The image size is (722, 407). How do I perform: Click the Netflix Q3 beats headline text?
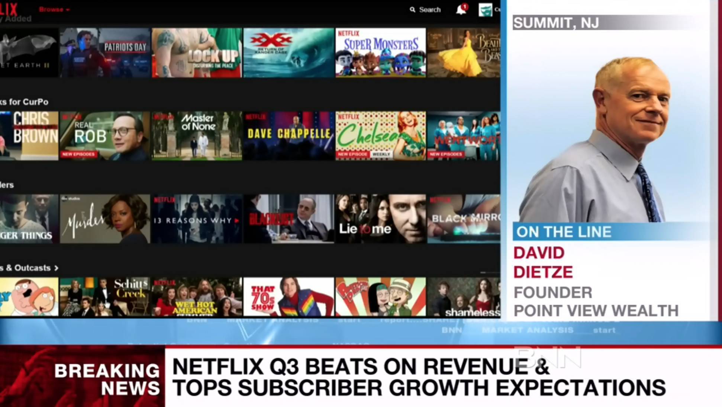(x=419, y=377)
